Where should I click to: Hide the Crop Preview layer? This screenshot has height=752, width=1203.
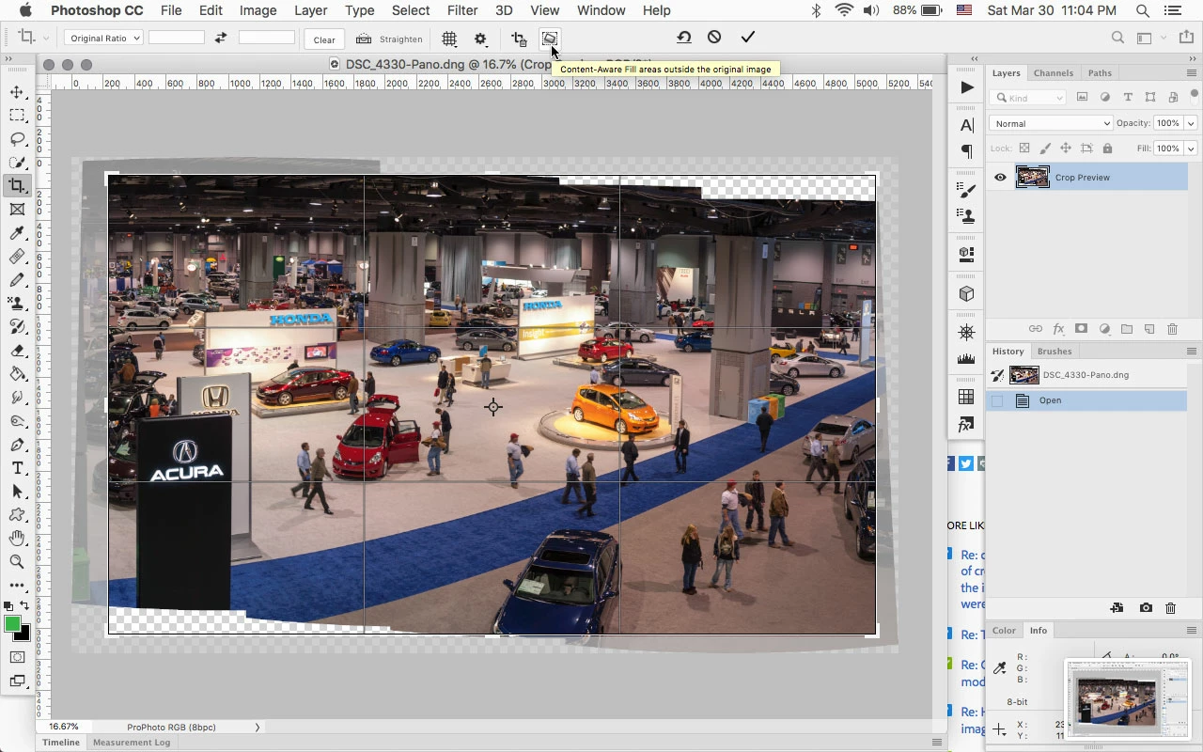coord(1000,178)
